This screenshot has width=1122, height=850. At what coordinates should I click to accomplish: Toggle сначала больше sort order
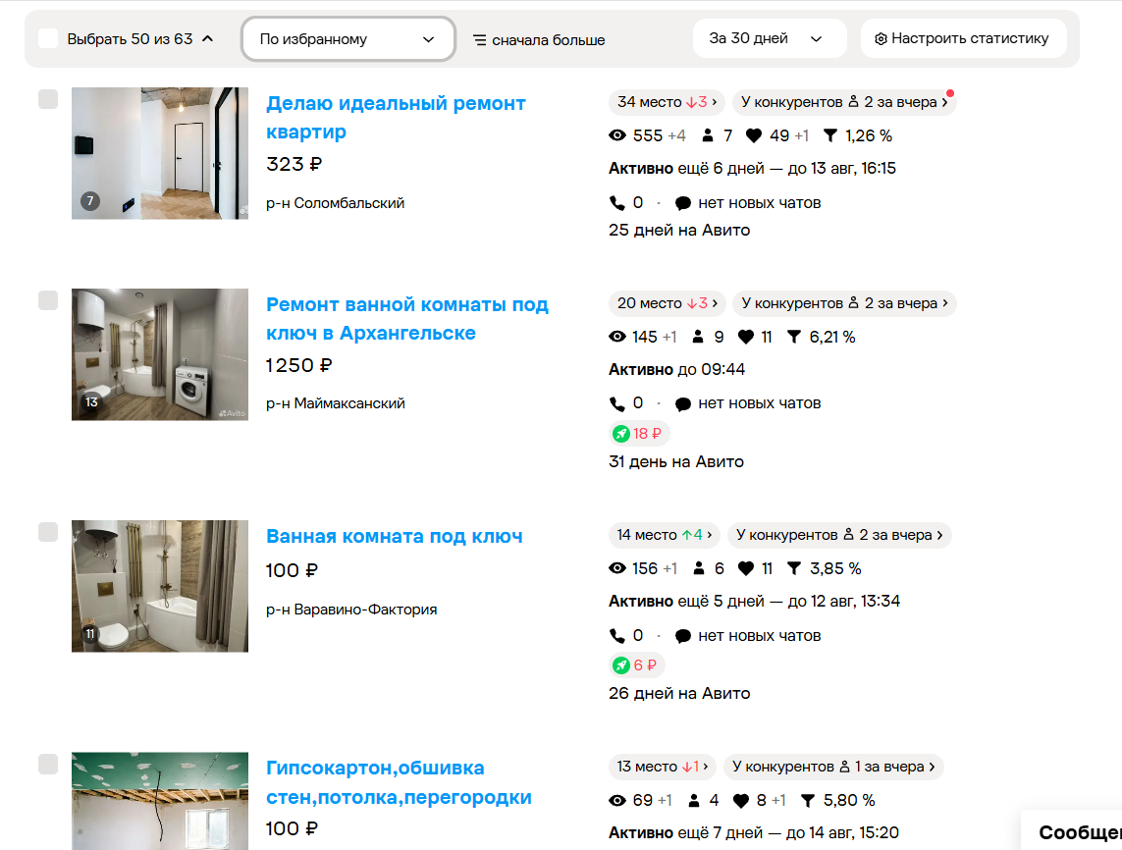539,40
